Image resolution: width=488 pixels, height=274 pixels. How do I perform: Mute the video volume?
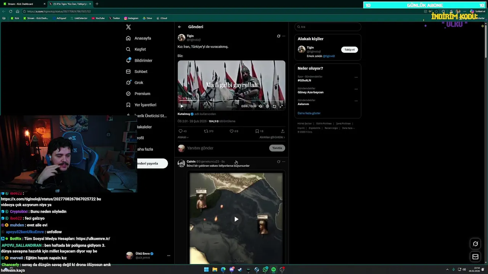pos(260,106)
